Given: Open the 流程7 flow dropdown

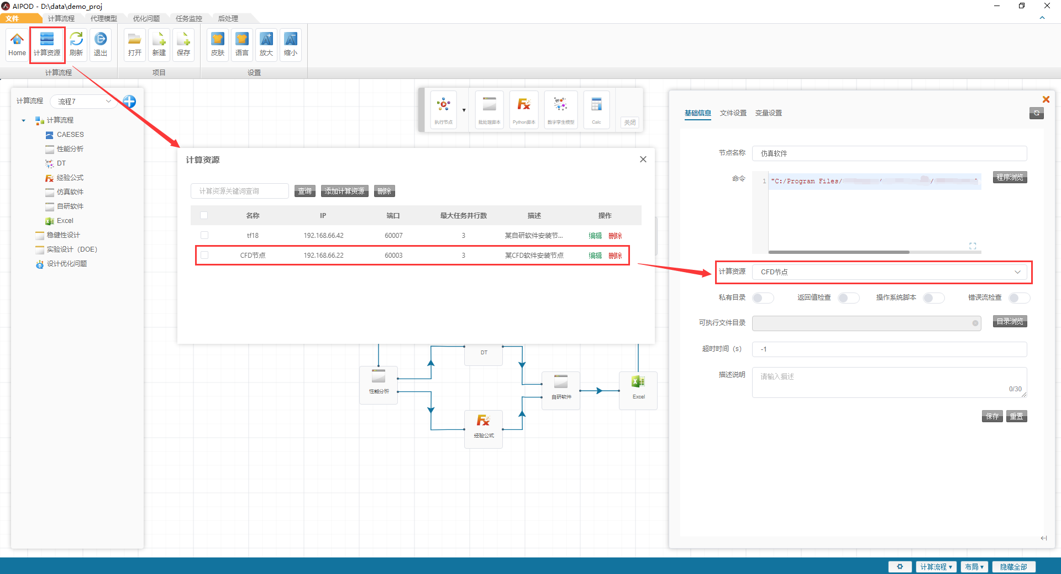Looking at the screenshot, I should coord(85,102).
